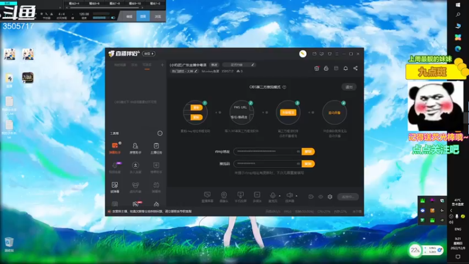Expand speaker options arrow
The width and height of the screenshot is (469, 264).
(x=297, y=196)
